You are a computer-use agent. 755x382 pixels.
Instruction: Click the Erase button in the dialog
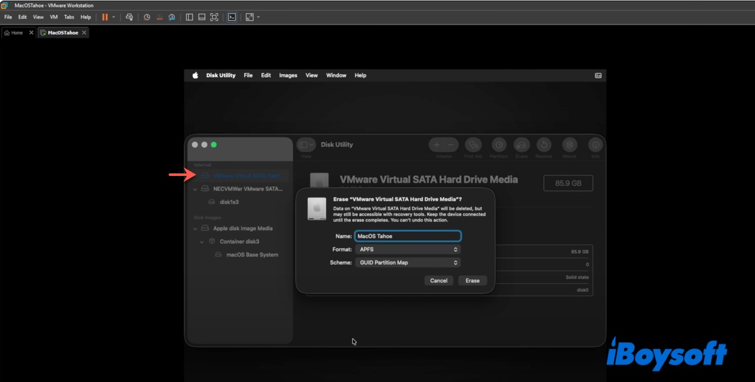tap(473, 281)
